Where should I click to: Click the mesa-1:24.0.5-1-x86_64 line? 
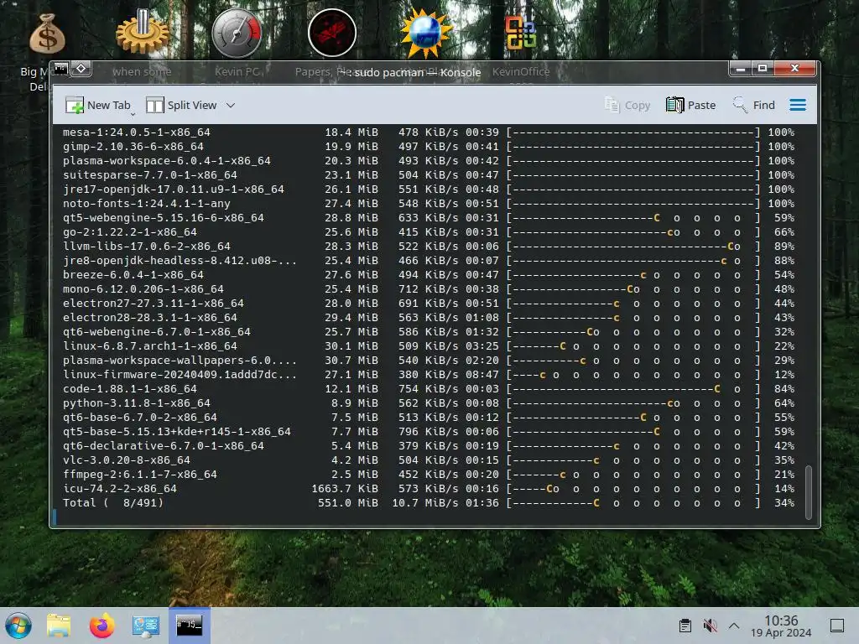[x=429, y=132]
